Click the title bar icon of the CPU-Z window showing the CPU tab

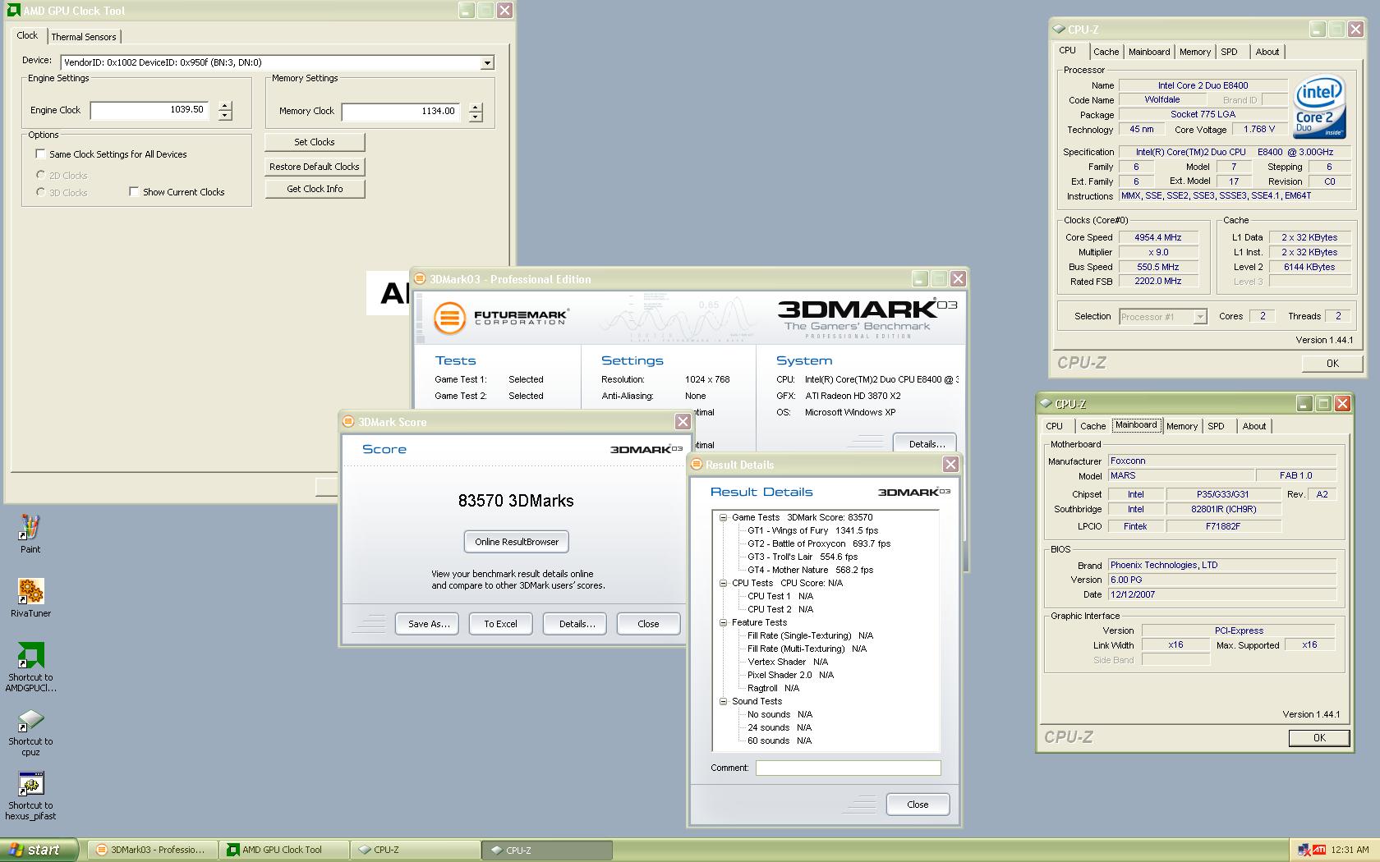click(x=1059, y=30)
